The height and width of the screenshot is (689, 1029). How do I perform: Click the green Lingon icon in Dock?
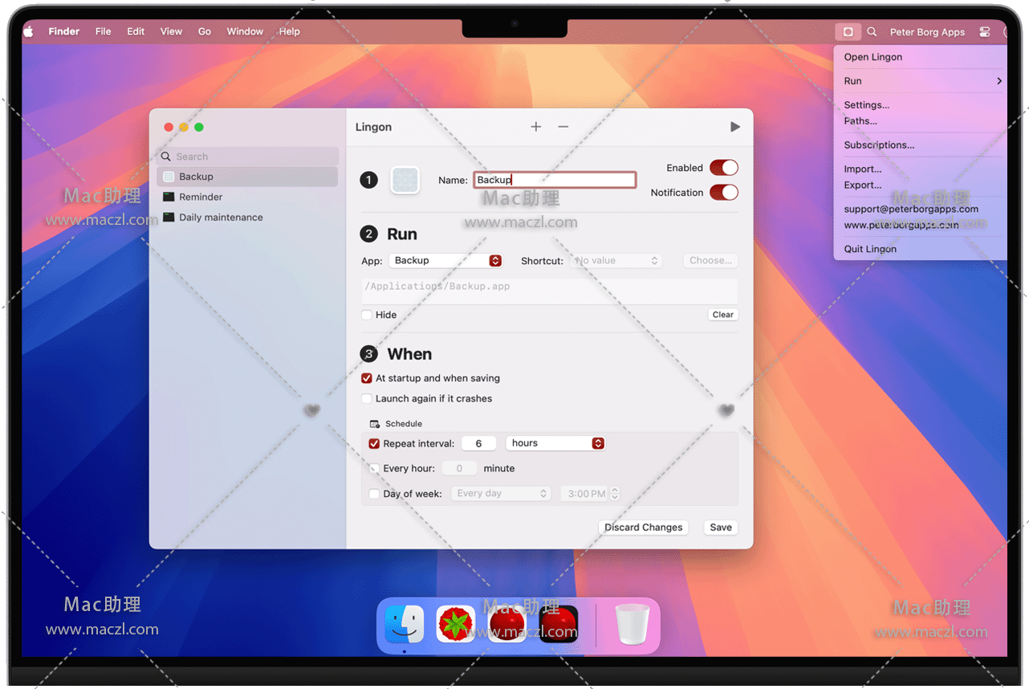pyautogui.click(x=455, y=625)
